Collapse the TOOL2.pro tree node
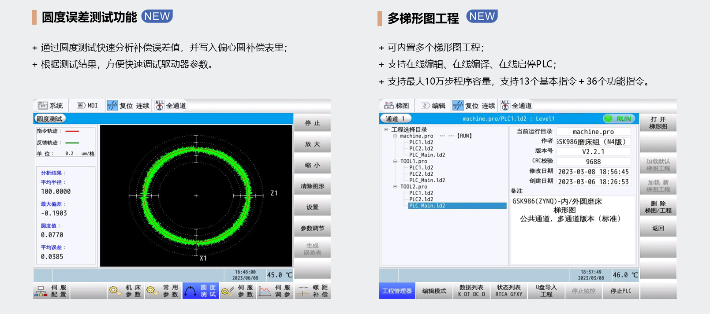Screen dimensions: 710x314 (x=395, y=187)
